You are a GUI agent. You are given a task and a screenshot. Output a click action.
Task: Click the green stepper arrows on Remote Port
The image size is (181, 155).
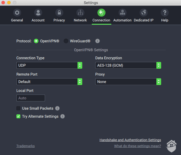[x=80, y=82]
